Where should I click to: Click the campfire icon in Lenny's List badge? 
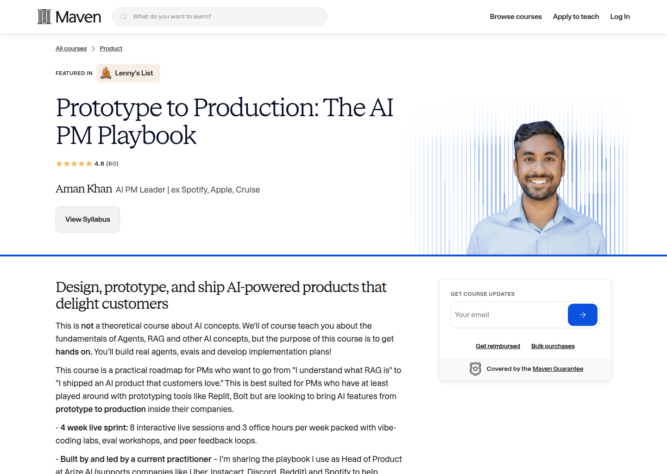[106, 73]
